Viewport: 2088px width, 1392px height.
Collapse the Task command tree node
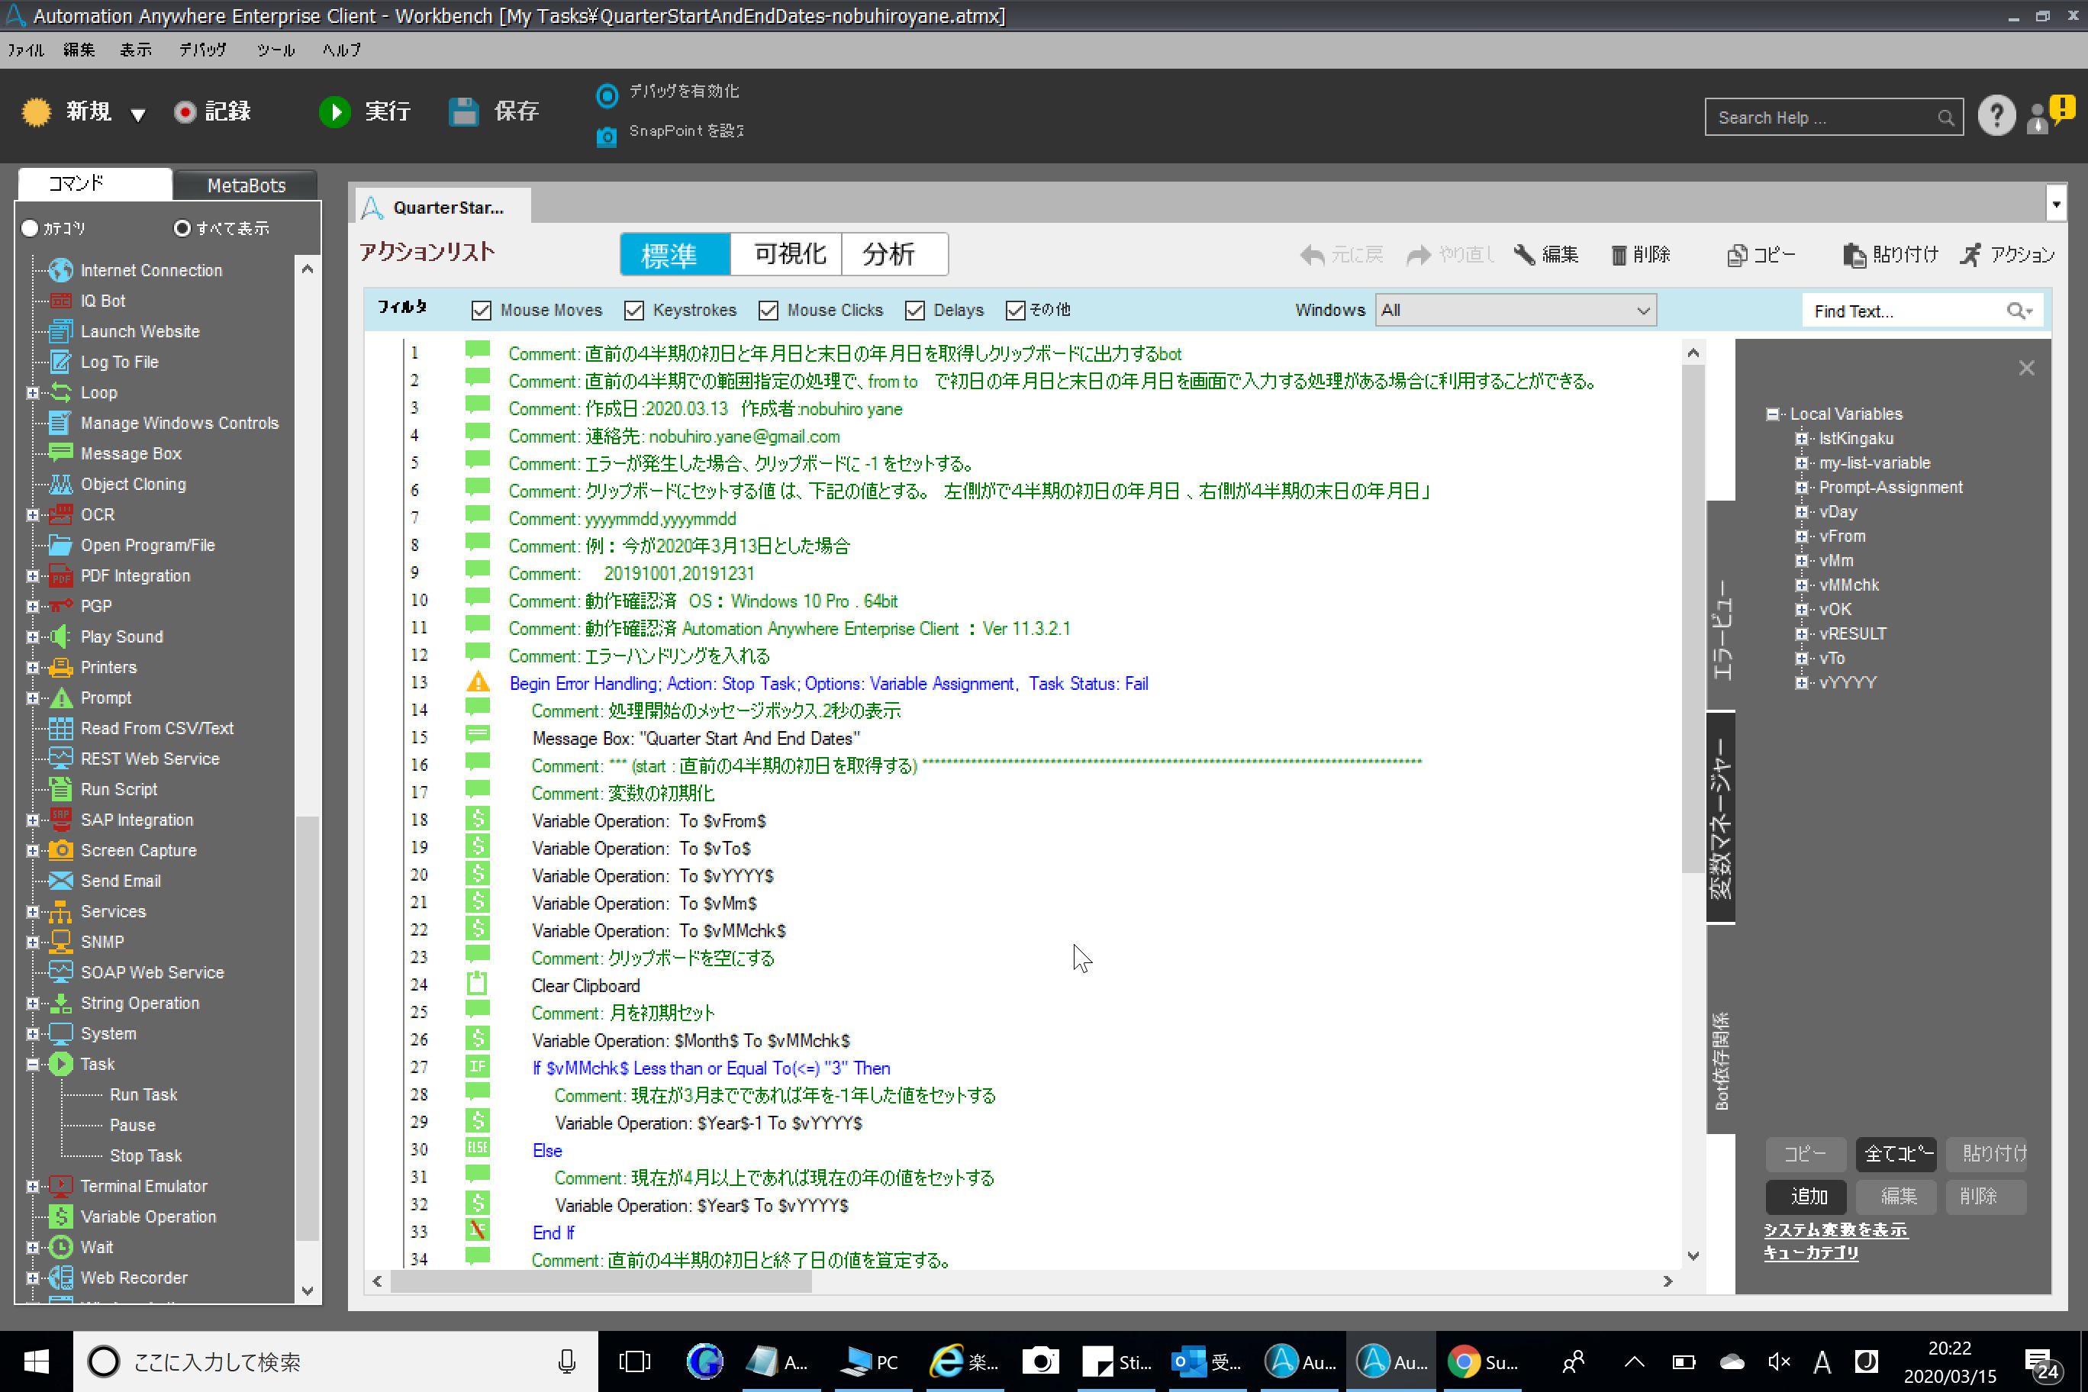[33, 1064]
